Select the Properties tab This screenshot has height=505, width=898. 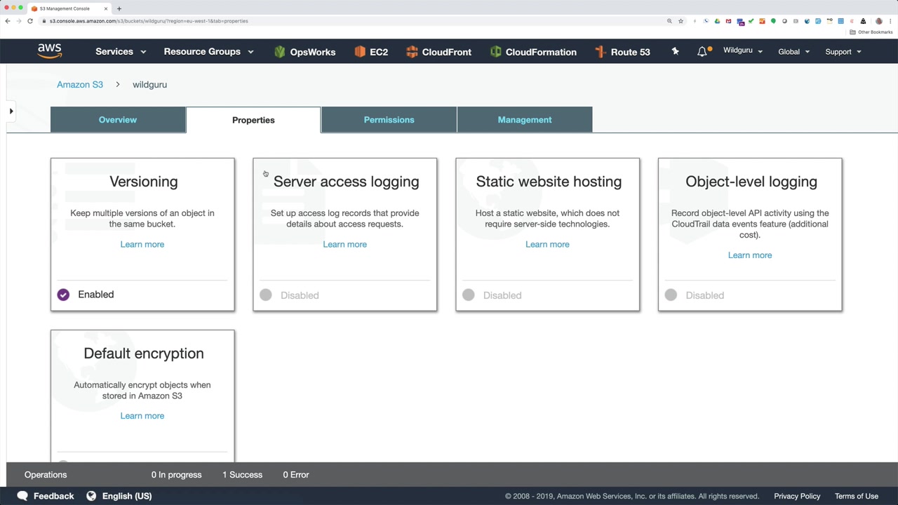coord(253,120)
